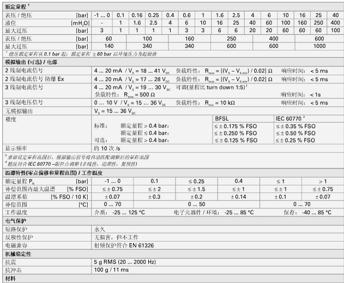This screenshot has width=344, height=283.
Task: Click the 3 线制电压信号 row label
Action: [26, 102]
